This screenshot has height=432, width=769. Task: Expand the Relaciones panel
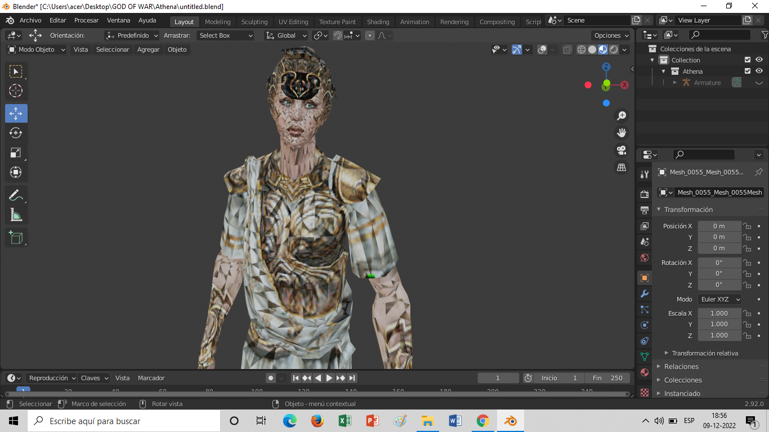pyautogui.click(x=681, y=367)
